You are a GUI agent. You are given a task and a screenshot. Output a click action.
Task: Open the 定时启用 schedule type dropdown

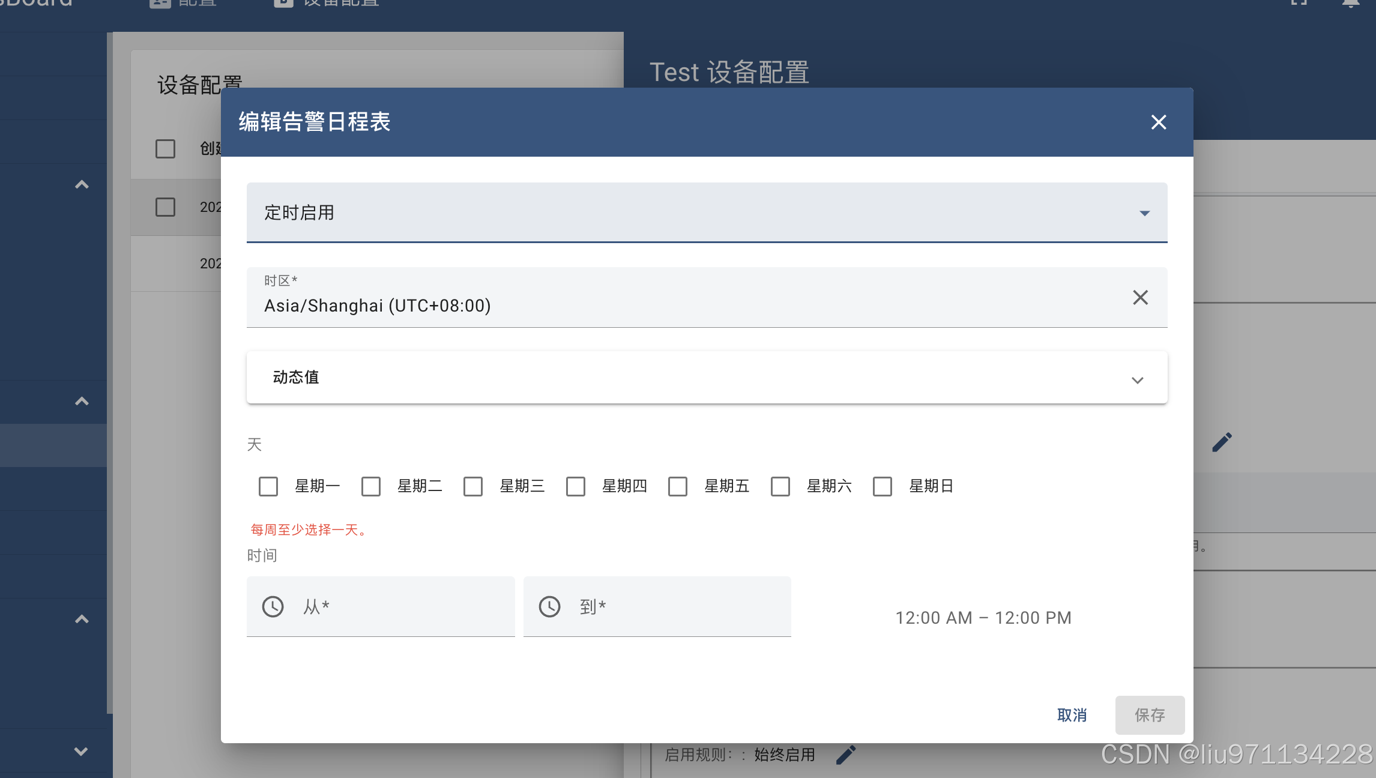coord(707,213)
